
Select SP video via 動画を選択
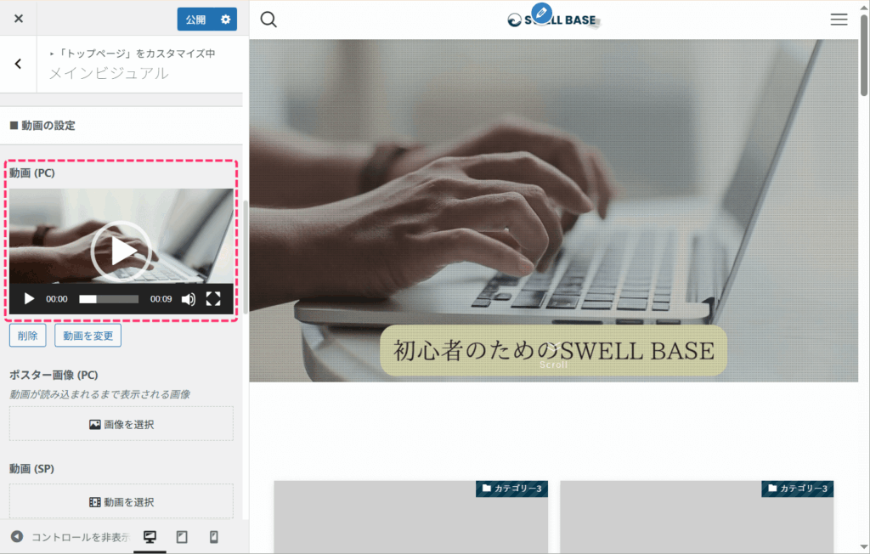click(121, 502)
